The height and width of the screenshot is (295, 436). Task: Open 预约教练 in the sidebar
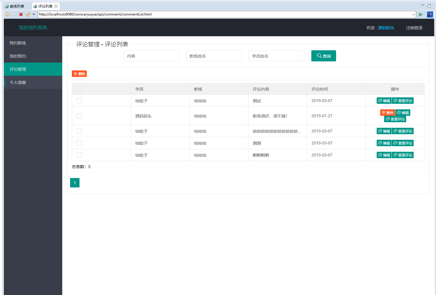click(x=33, y=43)
